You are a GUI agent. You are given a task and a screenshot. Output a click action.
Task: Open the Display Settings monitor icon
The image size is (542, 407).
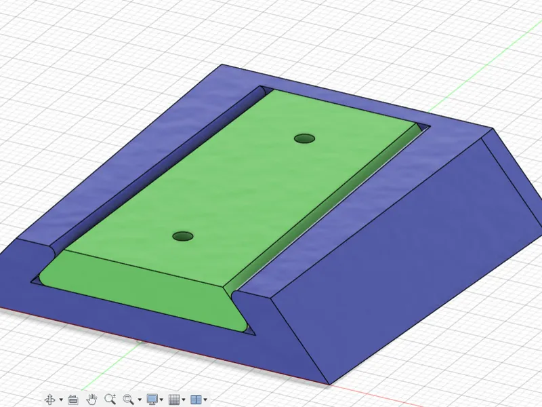click(x=152, y=399)
